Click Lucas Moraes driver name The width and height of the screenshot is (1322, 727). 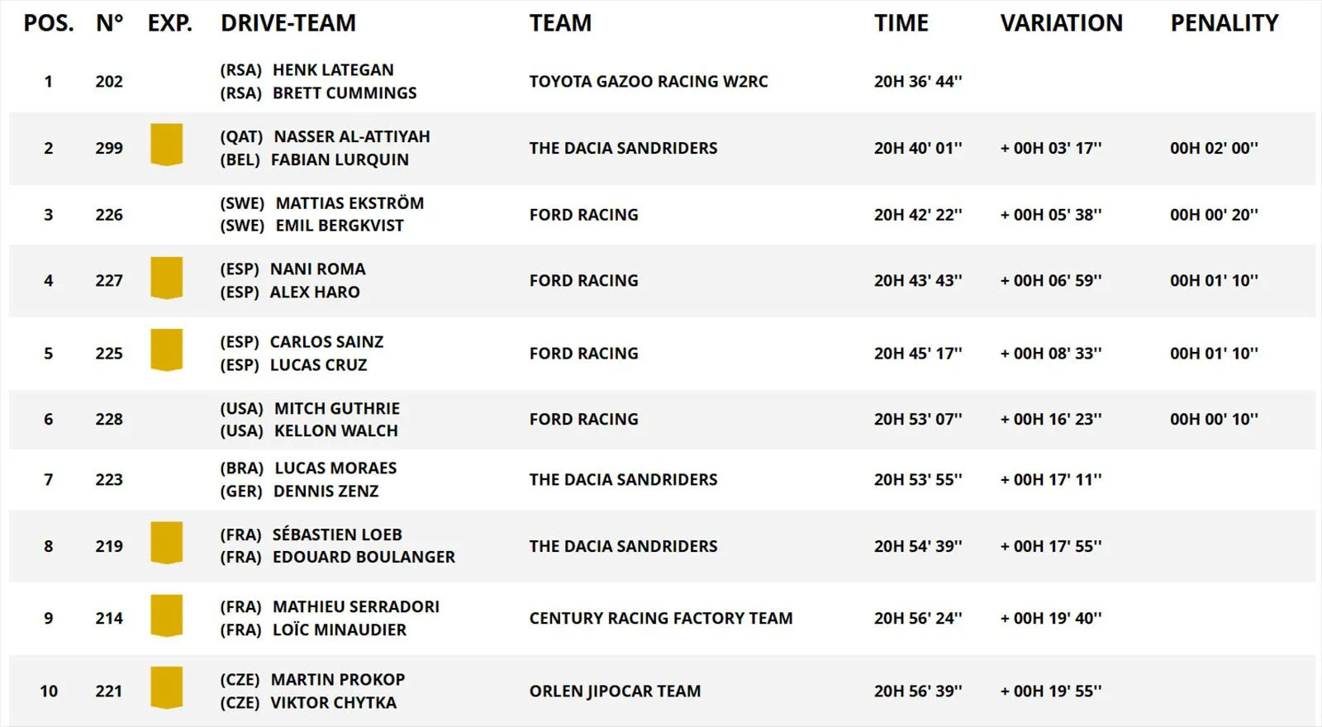click(335, 468)
